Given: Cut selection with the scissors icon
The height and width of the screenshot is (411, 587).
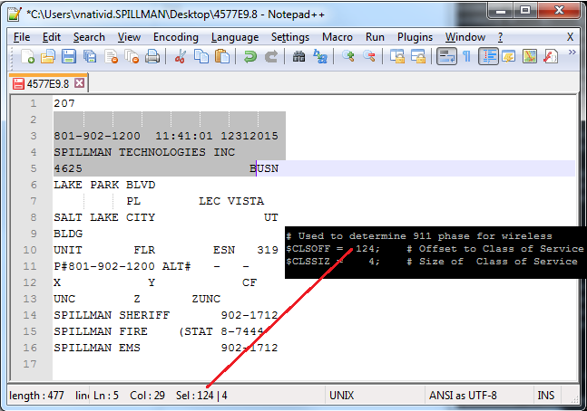Looking at the screenshot, I should pyautogui.click(x=180, y=57).
